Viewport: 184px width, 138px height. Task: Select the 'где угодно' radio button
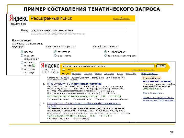point(55,52)
